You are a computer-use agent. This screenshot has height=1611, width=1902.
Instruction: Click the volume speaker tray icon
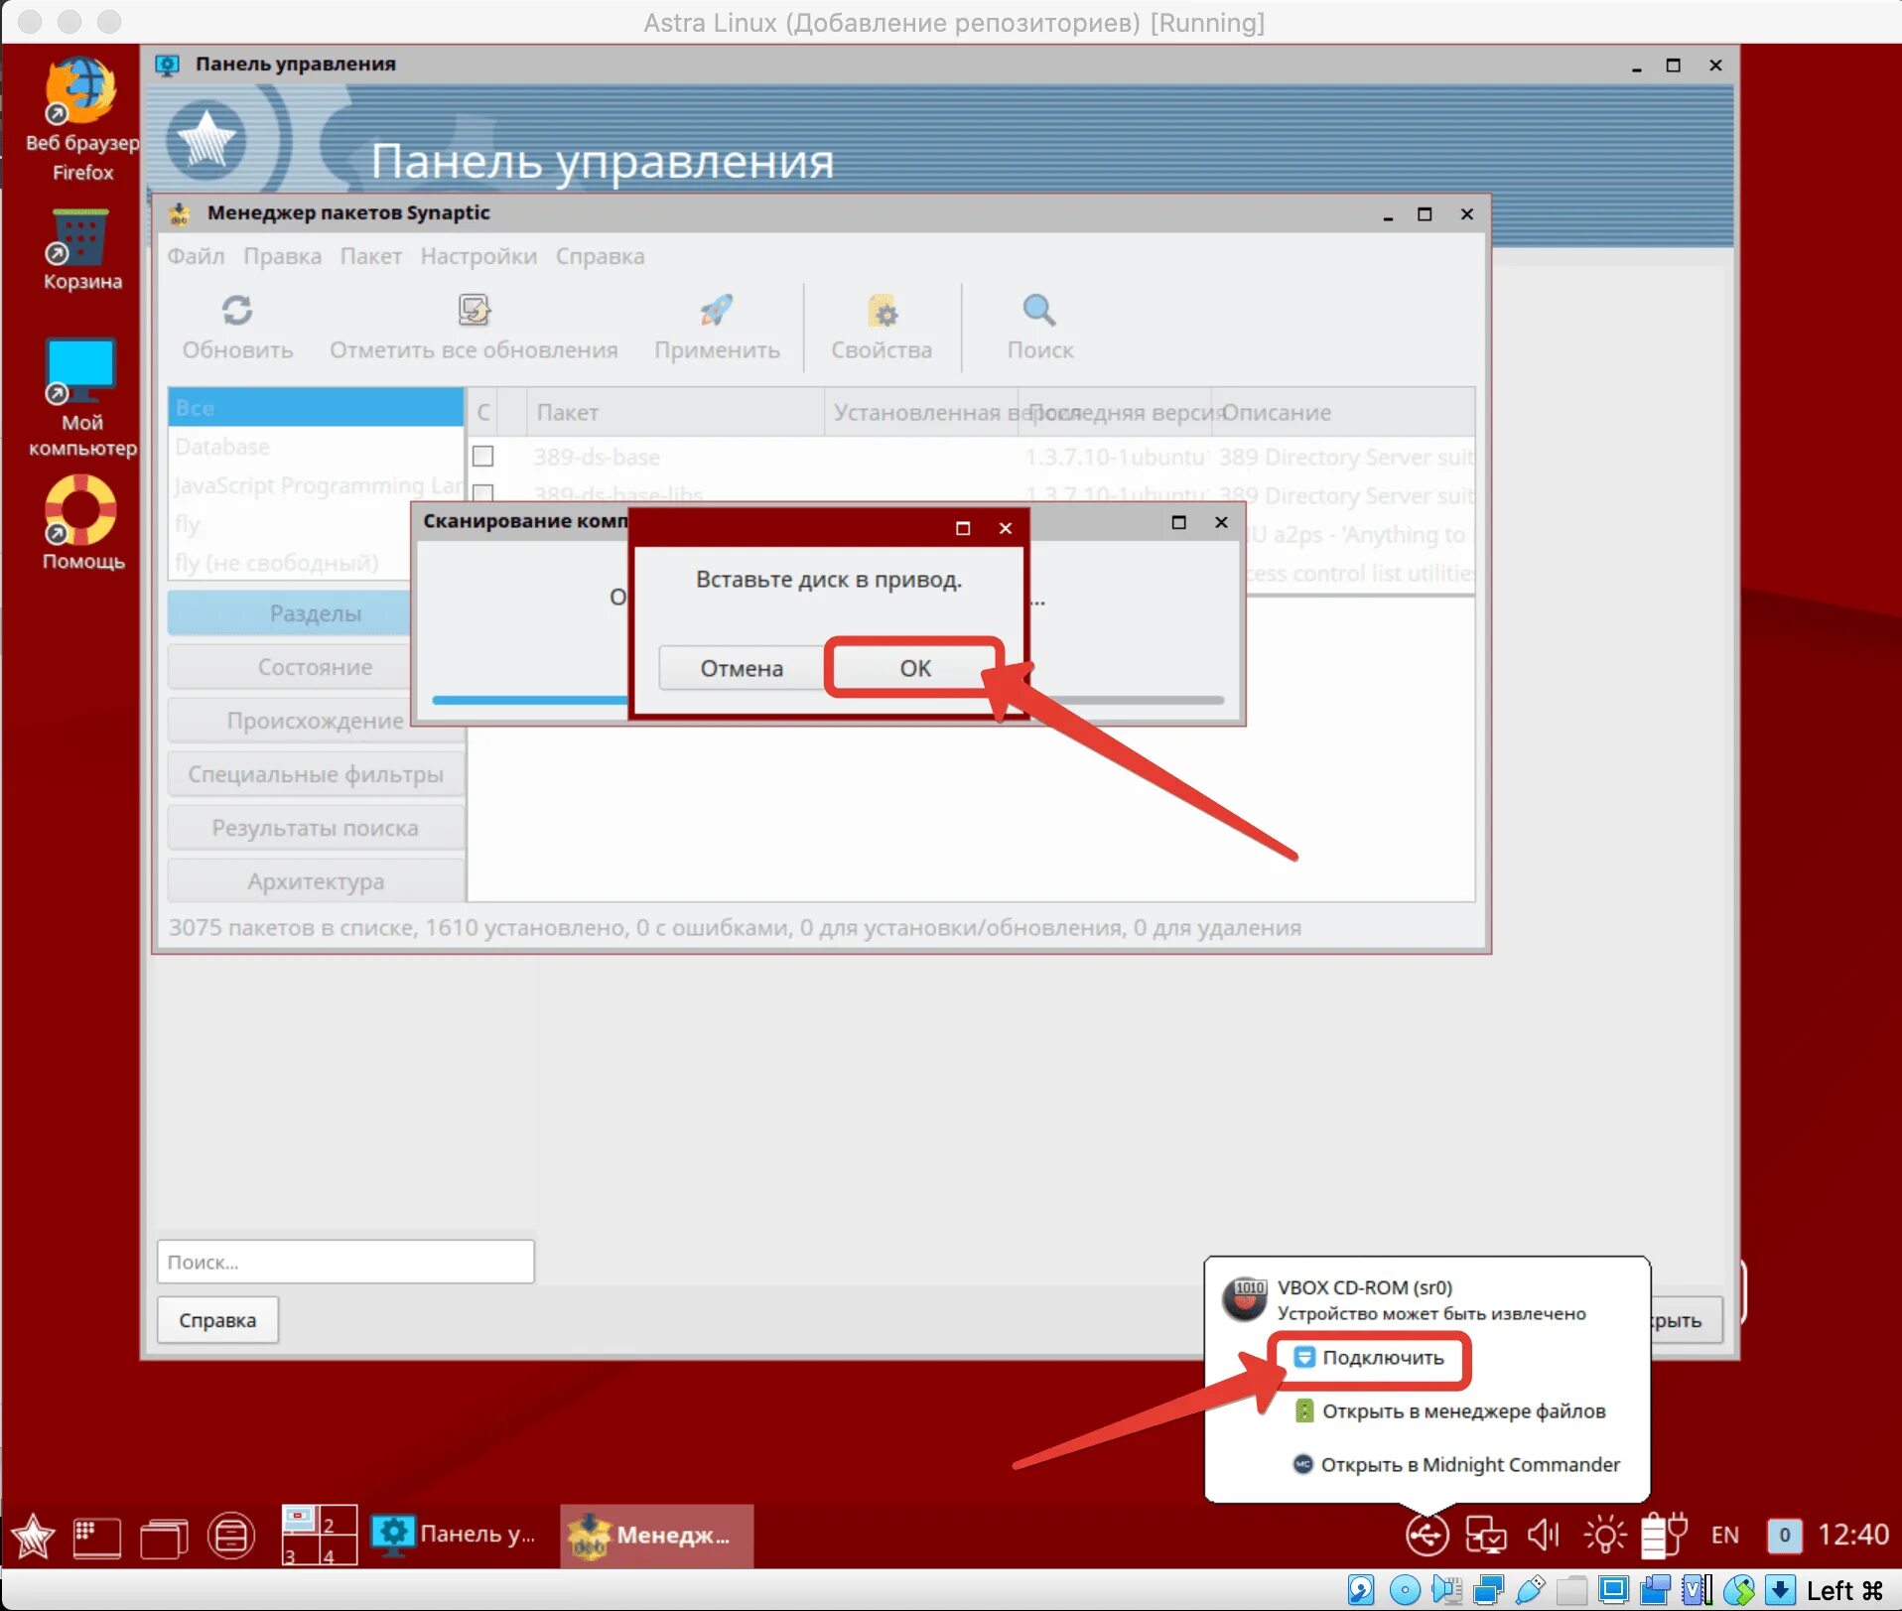tap(1544, 1535)
